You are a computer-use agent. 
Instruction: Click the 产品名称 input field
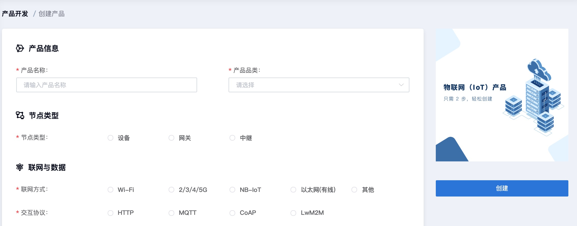click(x=107, y=85)
